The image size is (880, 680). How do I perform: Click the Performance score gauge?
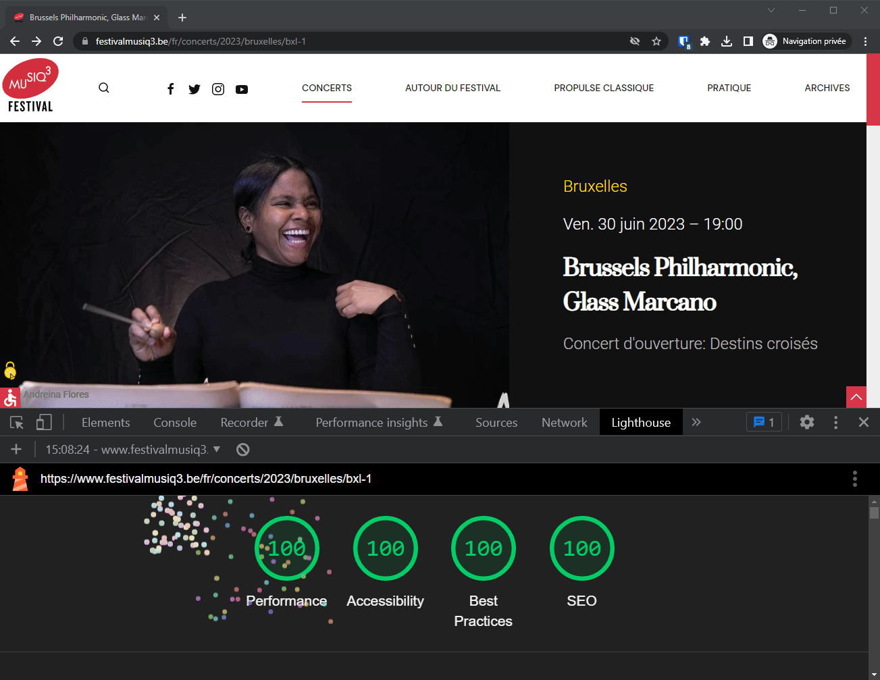287,548
